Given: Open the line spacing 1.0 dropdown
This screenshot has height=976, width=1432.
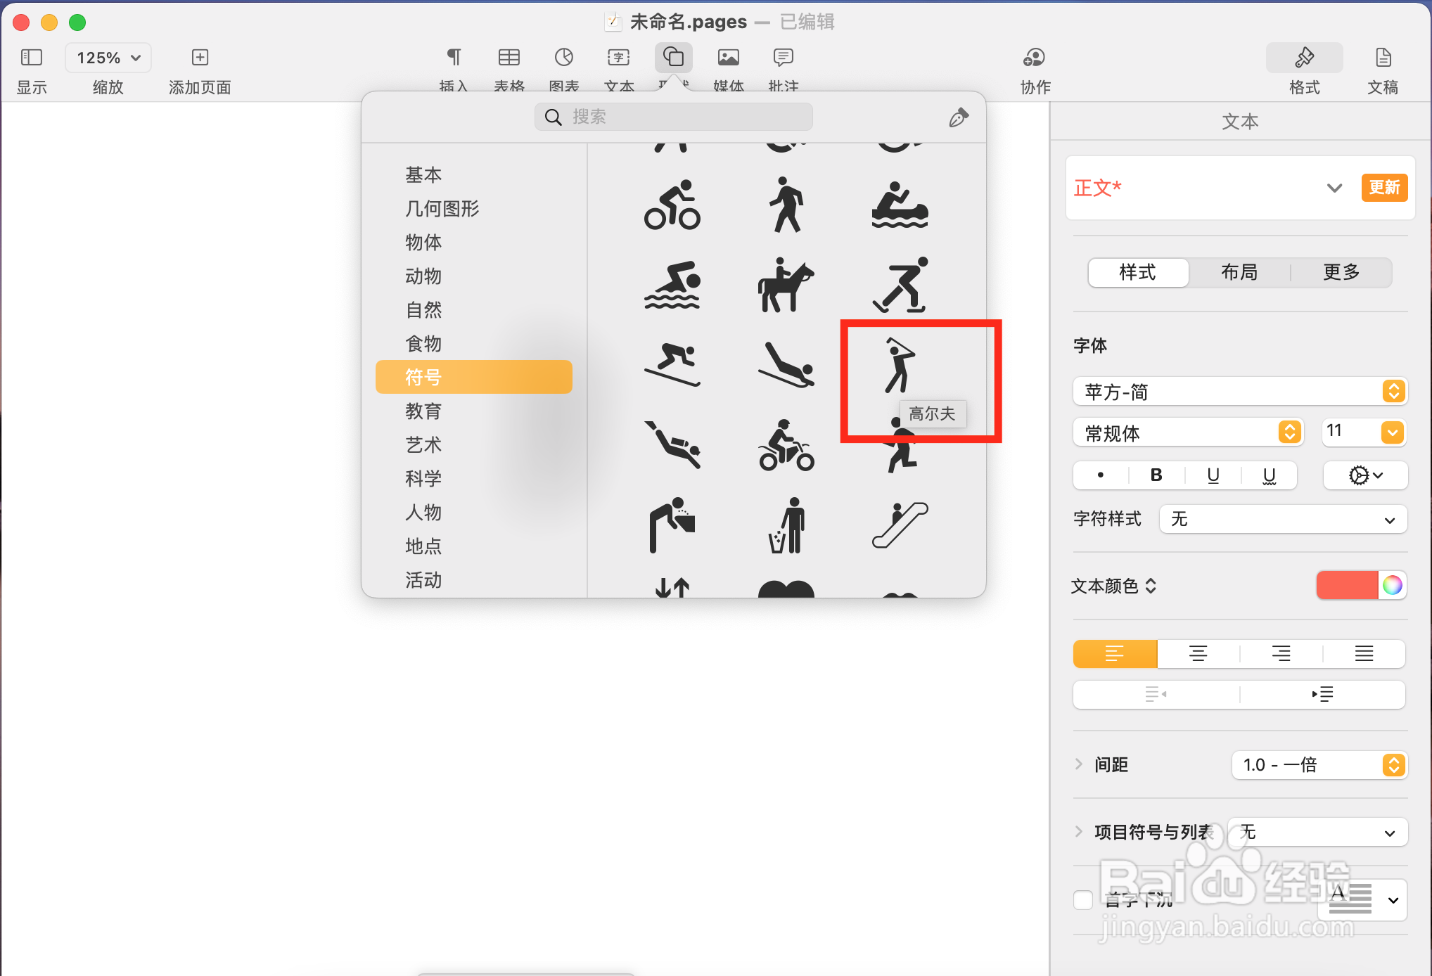Looking at the screenshot, I should pyautogui.click(x=1319, y=765).
